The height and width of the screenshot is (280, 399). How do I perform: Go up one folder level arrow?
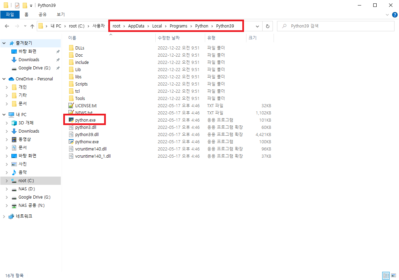32,26
